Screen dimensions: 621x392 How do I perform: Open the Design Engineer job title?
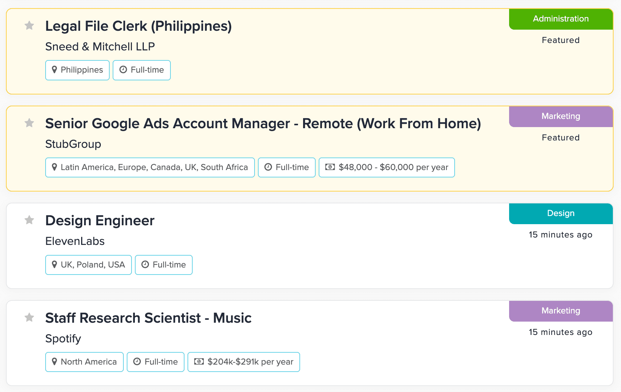pyautogui.click(x=100, y=221)
